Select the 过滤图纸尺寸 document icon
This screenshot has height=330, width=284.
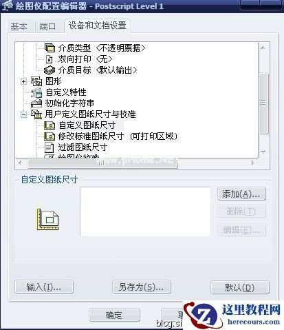tap(49, 147)
